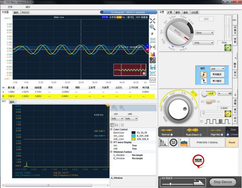Flip the DC/AC coupling switch
Viewport: 242px width, 188px height.
(x=210, y=102)
